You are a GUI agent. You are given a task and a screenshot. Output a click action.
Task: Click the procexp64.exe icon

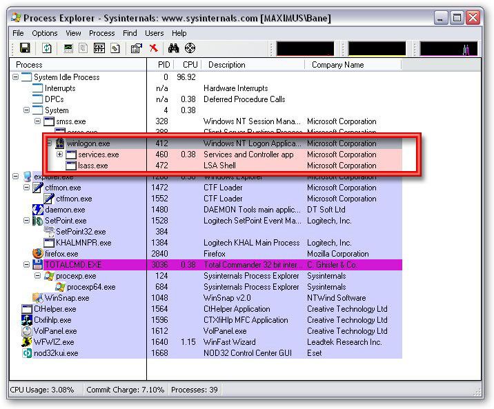click(60, 287)
